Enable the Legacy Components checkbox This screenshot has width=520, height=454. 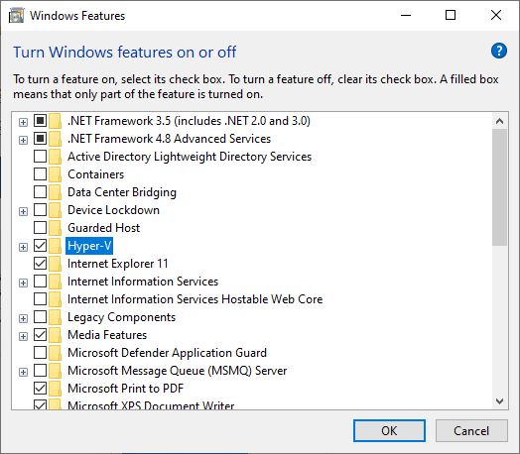tap(40, 317)
